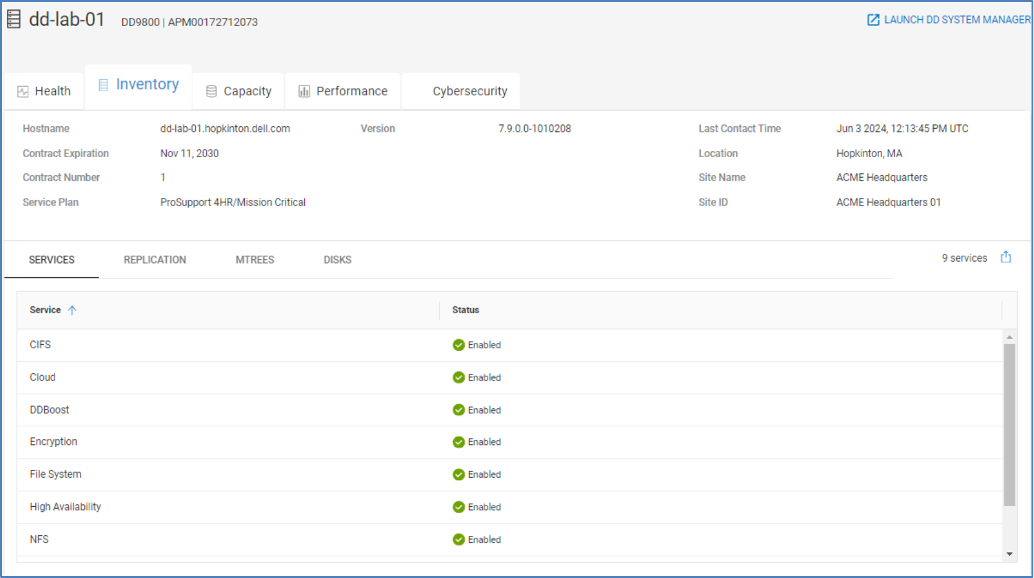
Task: Click the green check in Cloud row
Action: (458, 377)
